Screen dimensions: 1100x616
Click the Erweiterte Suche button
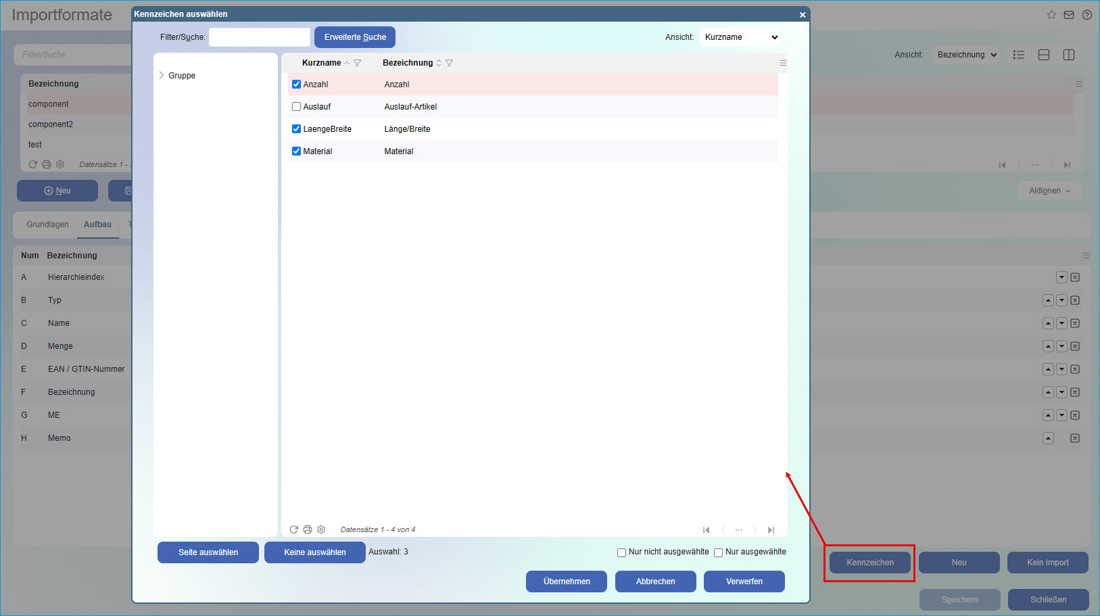pyautogui.click(x=355, y=37)
